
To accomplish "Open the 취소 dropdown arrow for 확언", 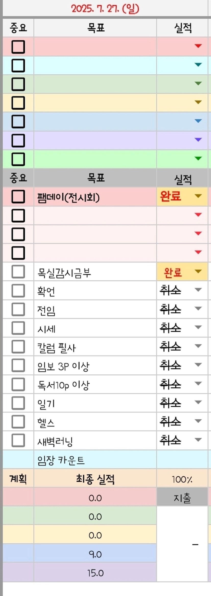I will 198,290.
